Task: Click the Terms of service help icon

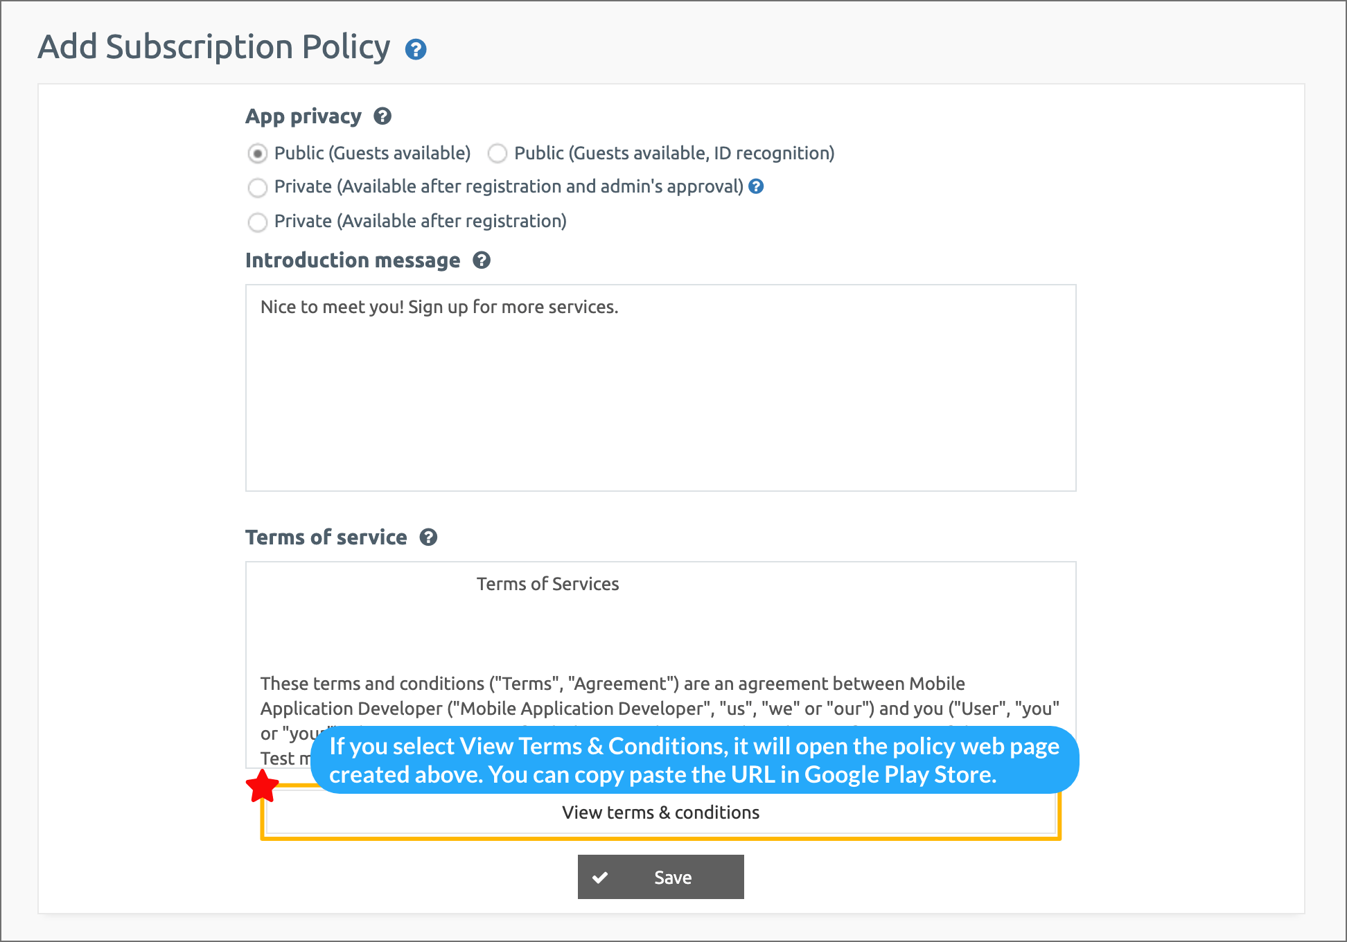Action: pos(429,537)
